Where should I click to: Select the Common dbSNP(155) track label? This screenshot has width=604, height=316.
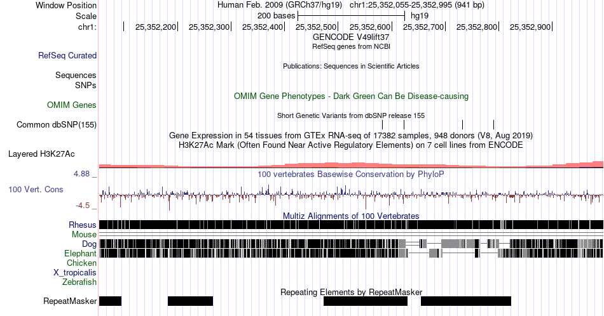pyautogui.click(x=57, y=124)
